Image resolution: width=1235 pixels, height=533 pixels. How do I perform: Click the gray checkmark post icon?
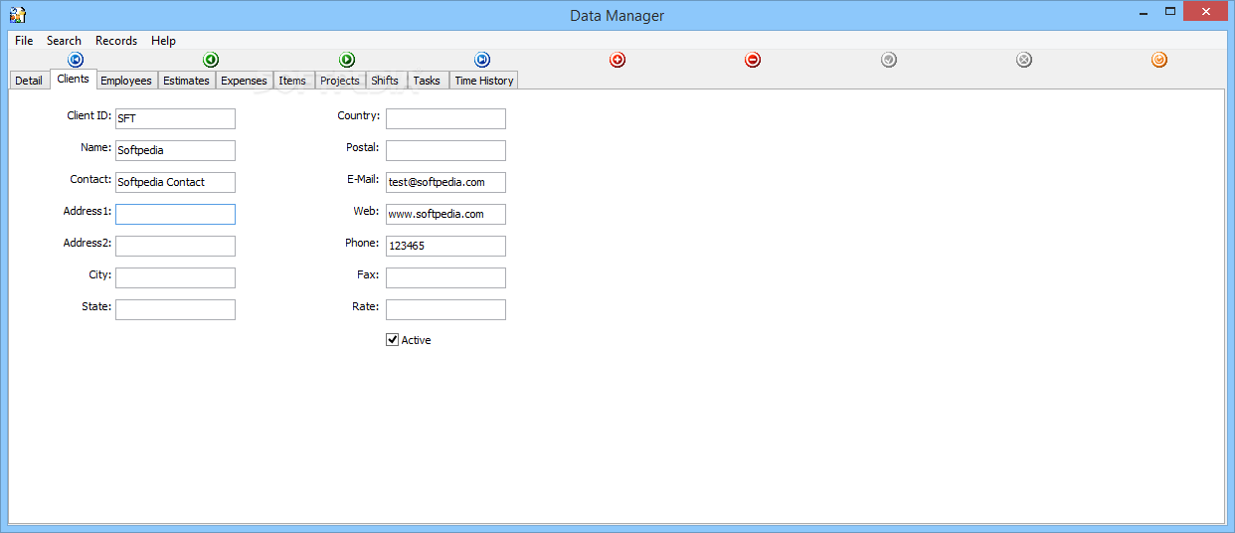[889, 61]
